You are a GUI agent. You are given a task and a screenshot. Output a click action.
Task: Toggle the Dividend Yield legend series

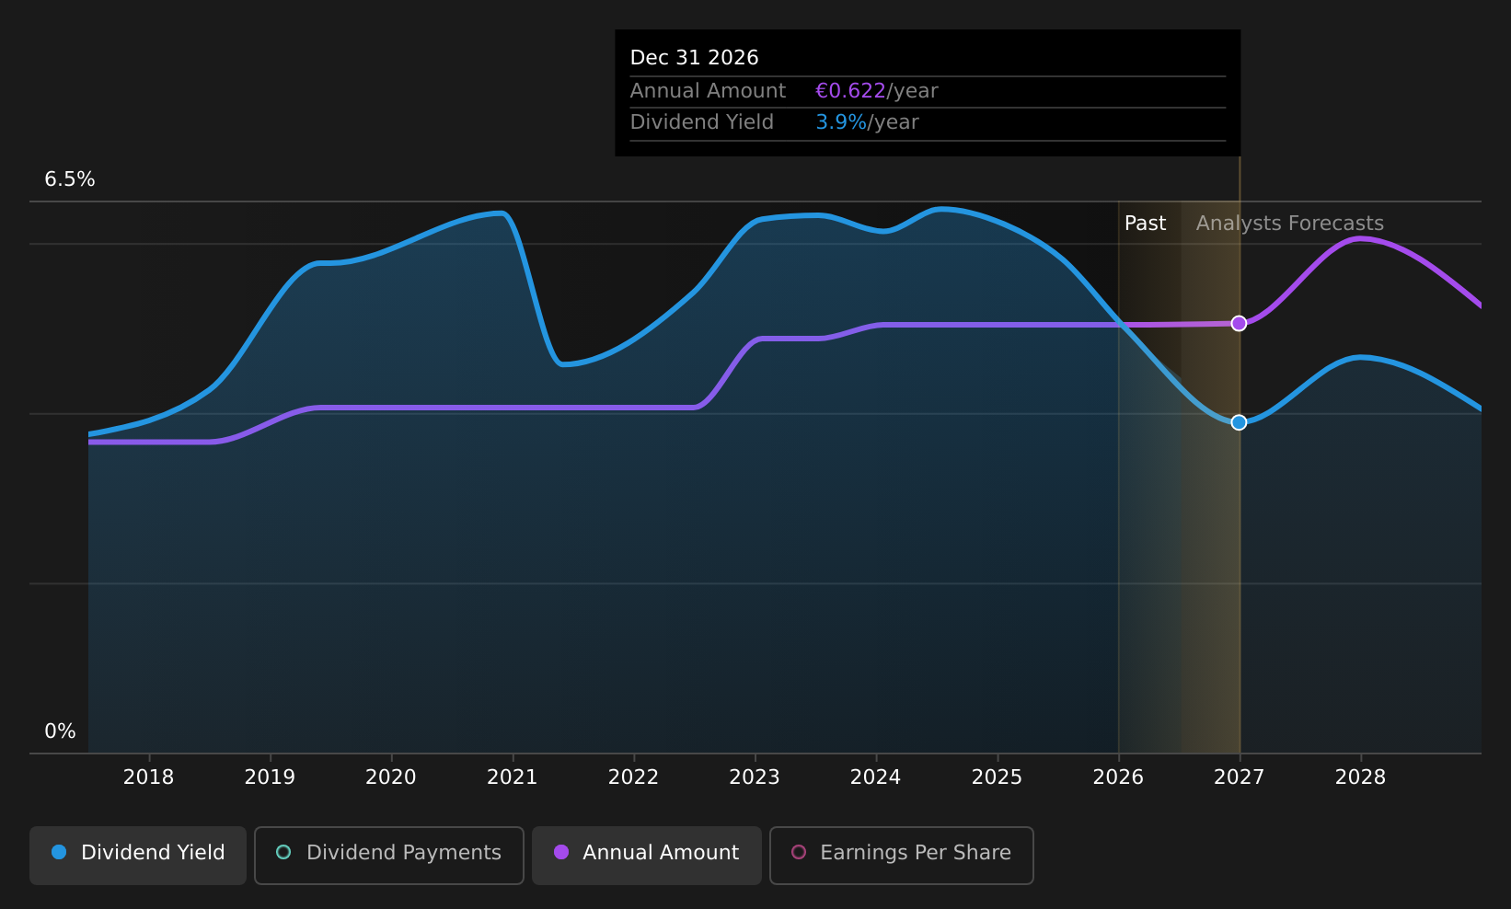(x=138, y=855)
